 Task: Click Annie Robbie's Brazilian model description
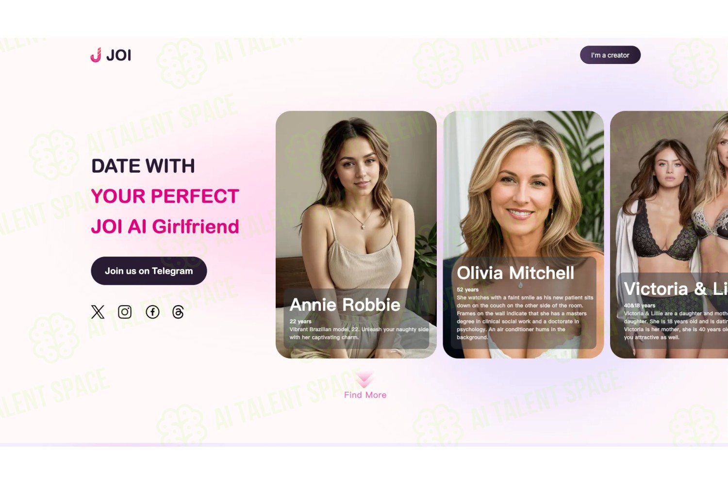(359, 333)
